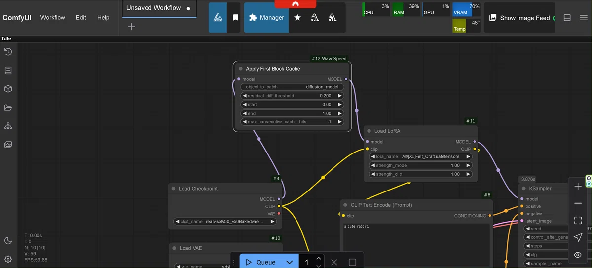Image resolution: width=592 pixels, height=268 pixels.
Task: Click the first headphone-like icon after star
Action: point(315,18)
